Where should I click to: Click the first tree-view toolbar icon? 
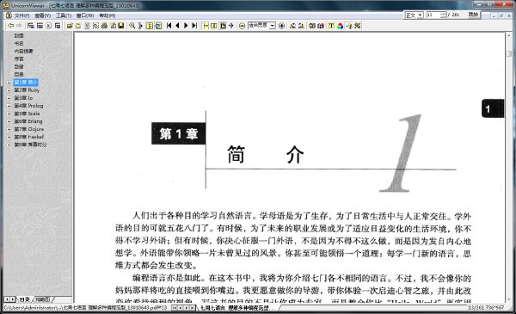click(x=31, y=25)
